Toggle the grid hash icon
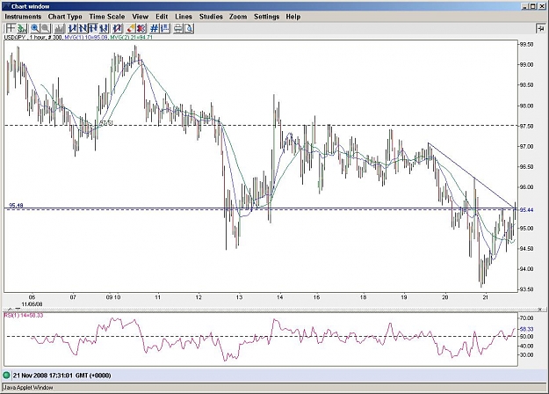Image resolution: width=549 pixels, height=394 pixels. [155, 28]
